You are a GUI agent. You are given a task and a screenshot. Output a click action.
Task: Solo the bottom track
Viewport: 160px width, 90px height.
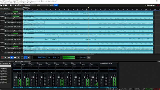coord(12,52)
